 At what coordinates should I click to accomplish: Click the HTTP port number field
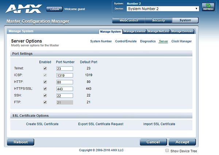click(65, 82)
